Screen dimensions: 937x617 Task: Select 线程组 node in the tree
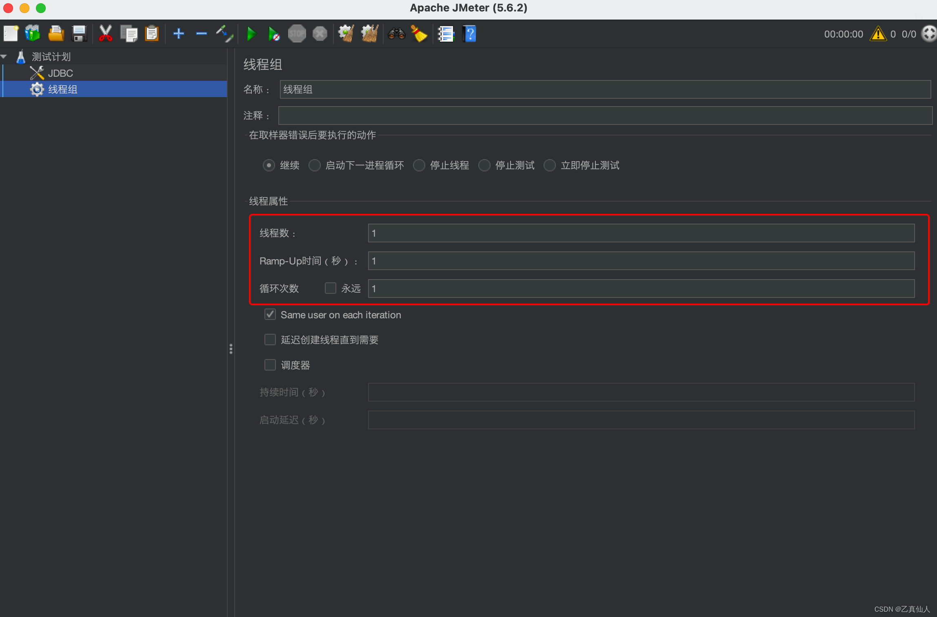pyautogui.click(x=63, y=89)
